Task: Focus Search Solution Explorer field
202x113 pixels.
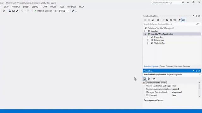Action: tap(169, 24)
